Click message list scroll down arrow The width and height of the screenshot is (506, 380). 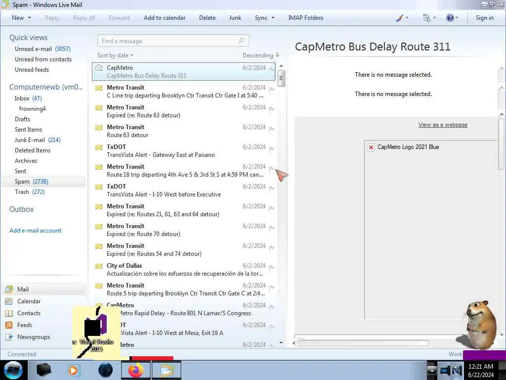click(x=281, y=342)
